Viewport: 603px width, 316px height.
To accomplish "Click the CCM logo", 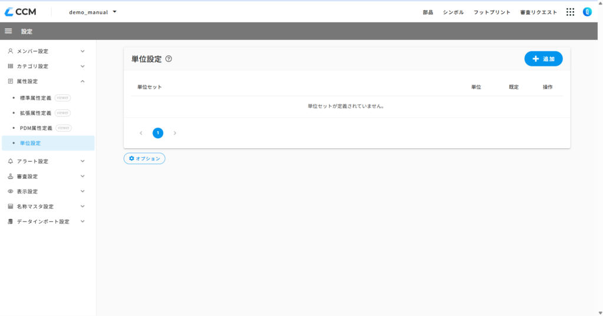I will pyautogui.click(x=21, y=12).
